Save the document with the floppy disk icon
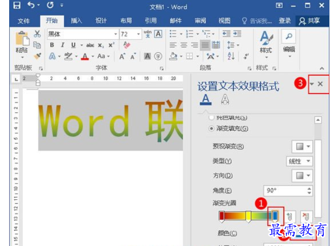 pos(17,5)
